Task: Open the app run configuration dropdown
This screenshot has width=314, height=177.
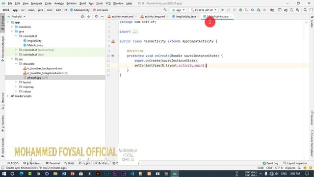Action: 178,10
